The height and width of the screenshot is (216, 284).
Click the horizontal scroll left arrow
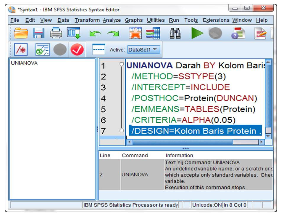[129, 142]
